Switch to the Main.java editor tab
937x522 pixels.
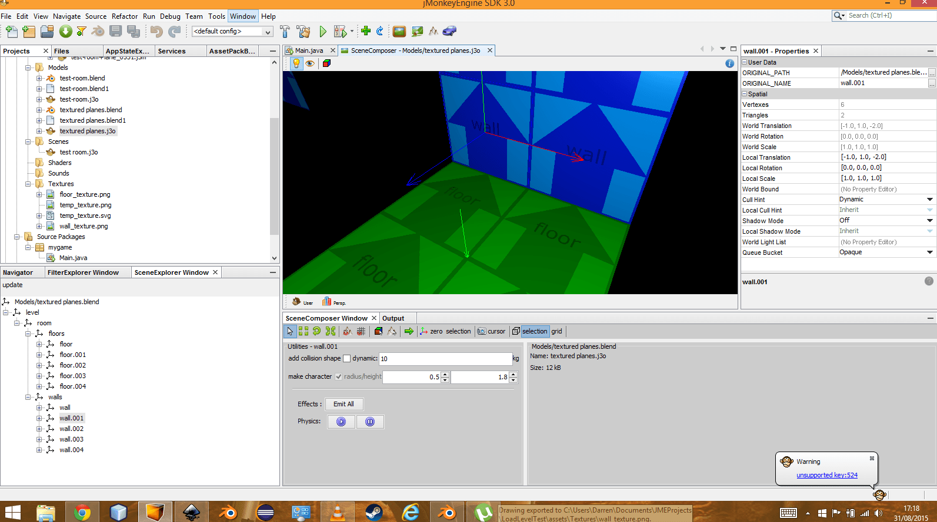[x=309, y=50]
